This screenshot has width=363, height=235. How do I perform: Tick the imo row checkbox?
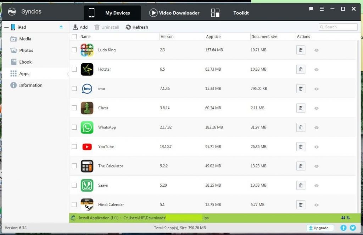[x=74, y=88]
